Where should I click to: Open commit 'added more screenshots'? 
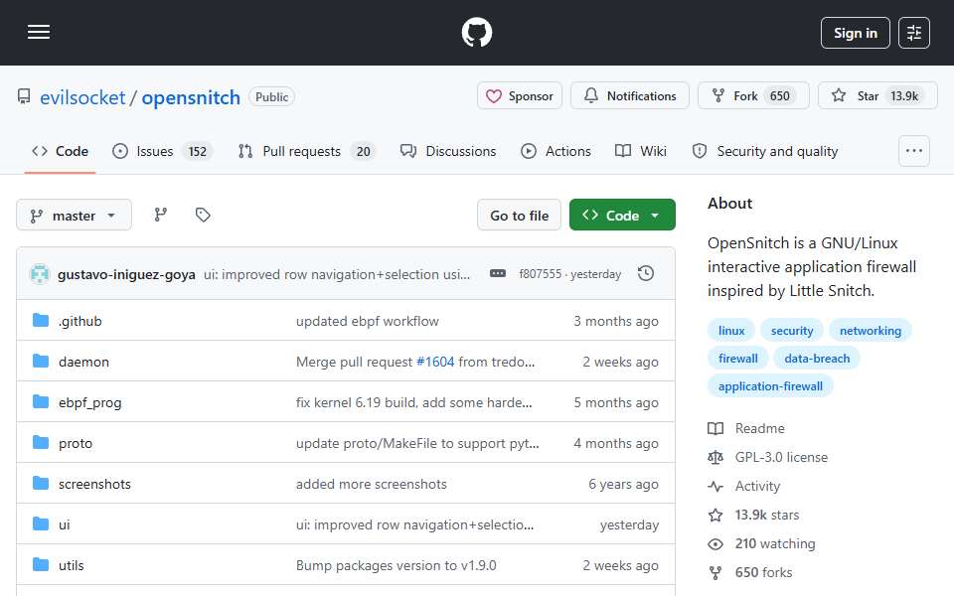pyautogui.click(x=372, y=484)
